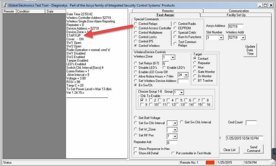Set target to Gate Monitor
This screenshot has width=276, height=166.
point(195,72)
